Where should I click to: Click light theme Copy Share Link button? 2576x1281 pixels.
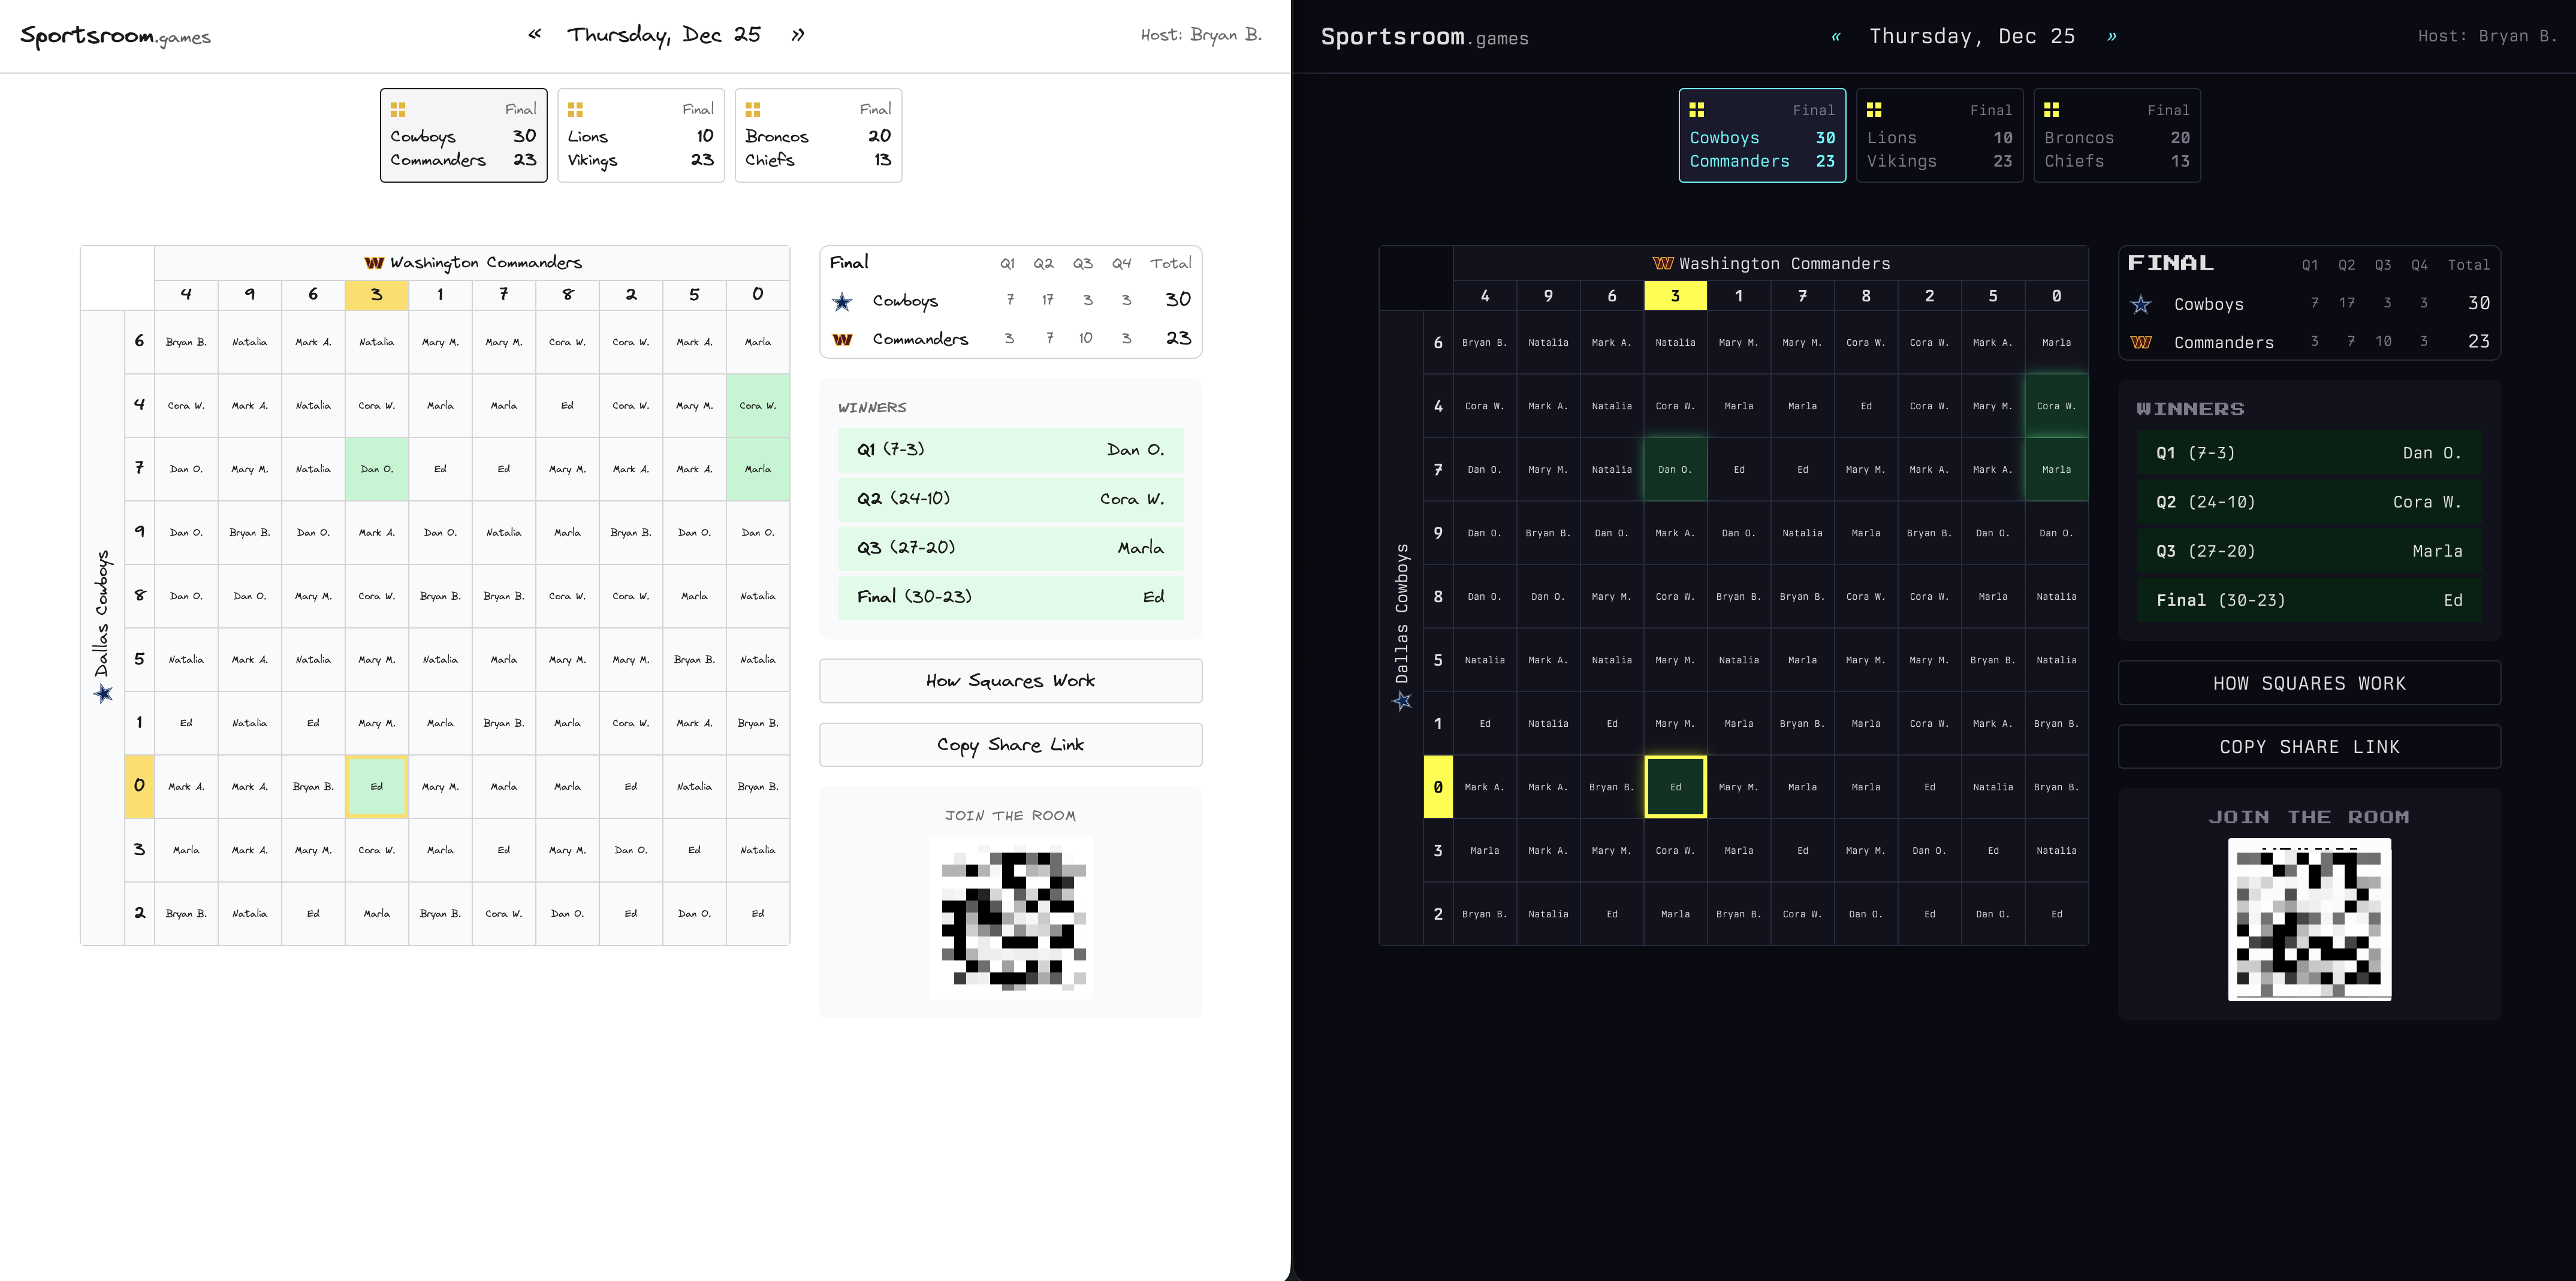point(1010,745)
